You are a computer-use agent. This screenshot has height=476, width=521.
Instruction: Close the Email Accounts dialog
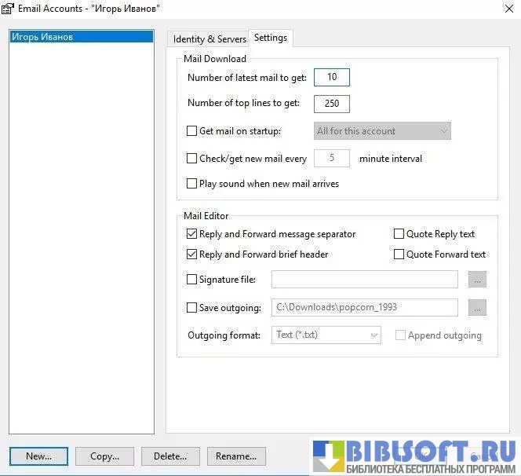[x=503, y=9]
